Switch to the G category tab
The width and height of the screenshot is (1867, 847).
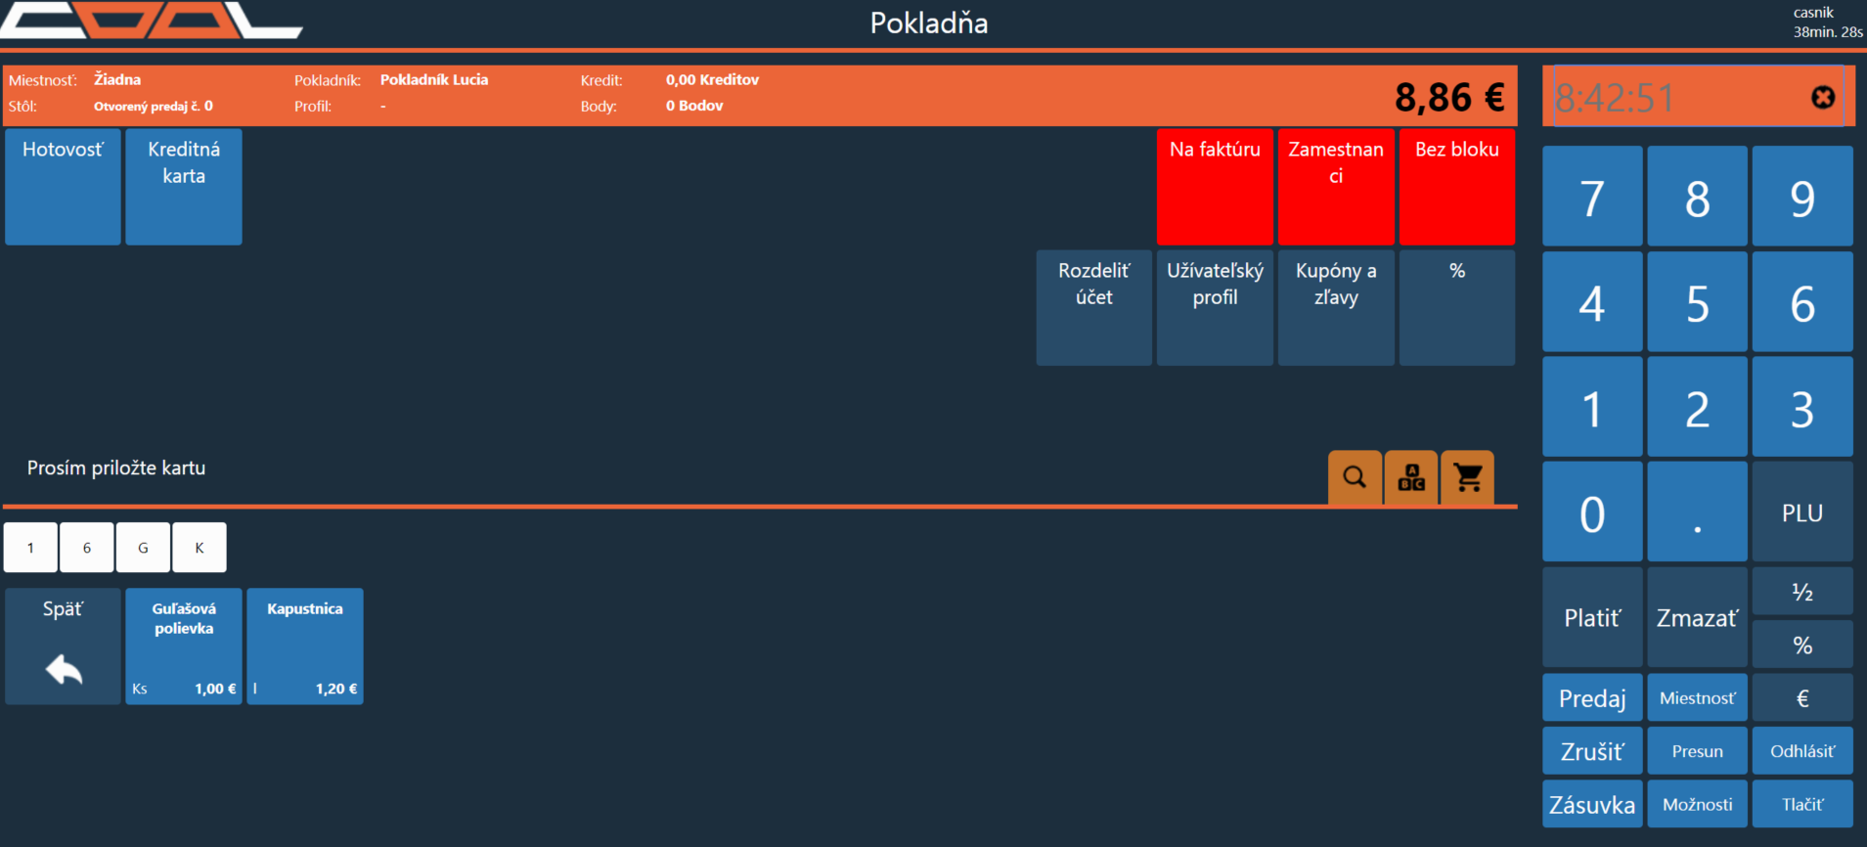point(143,548)
